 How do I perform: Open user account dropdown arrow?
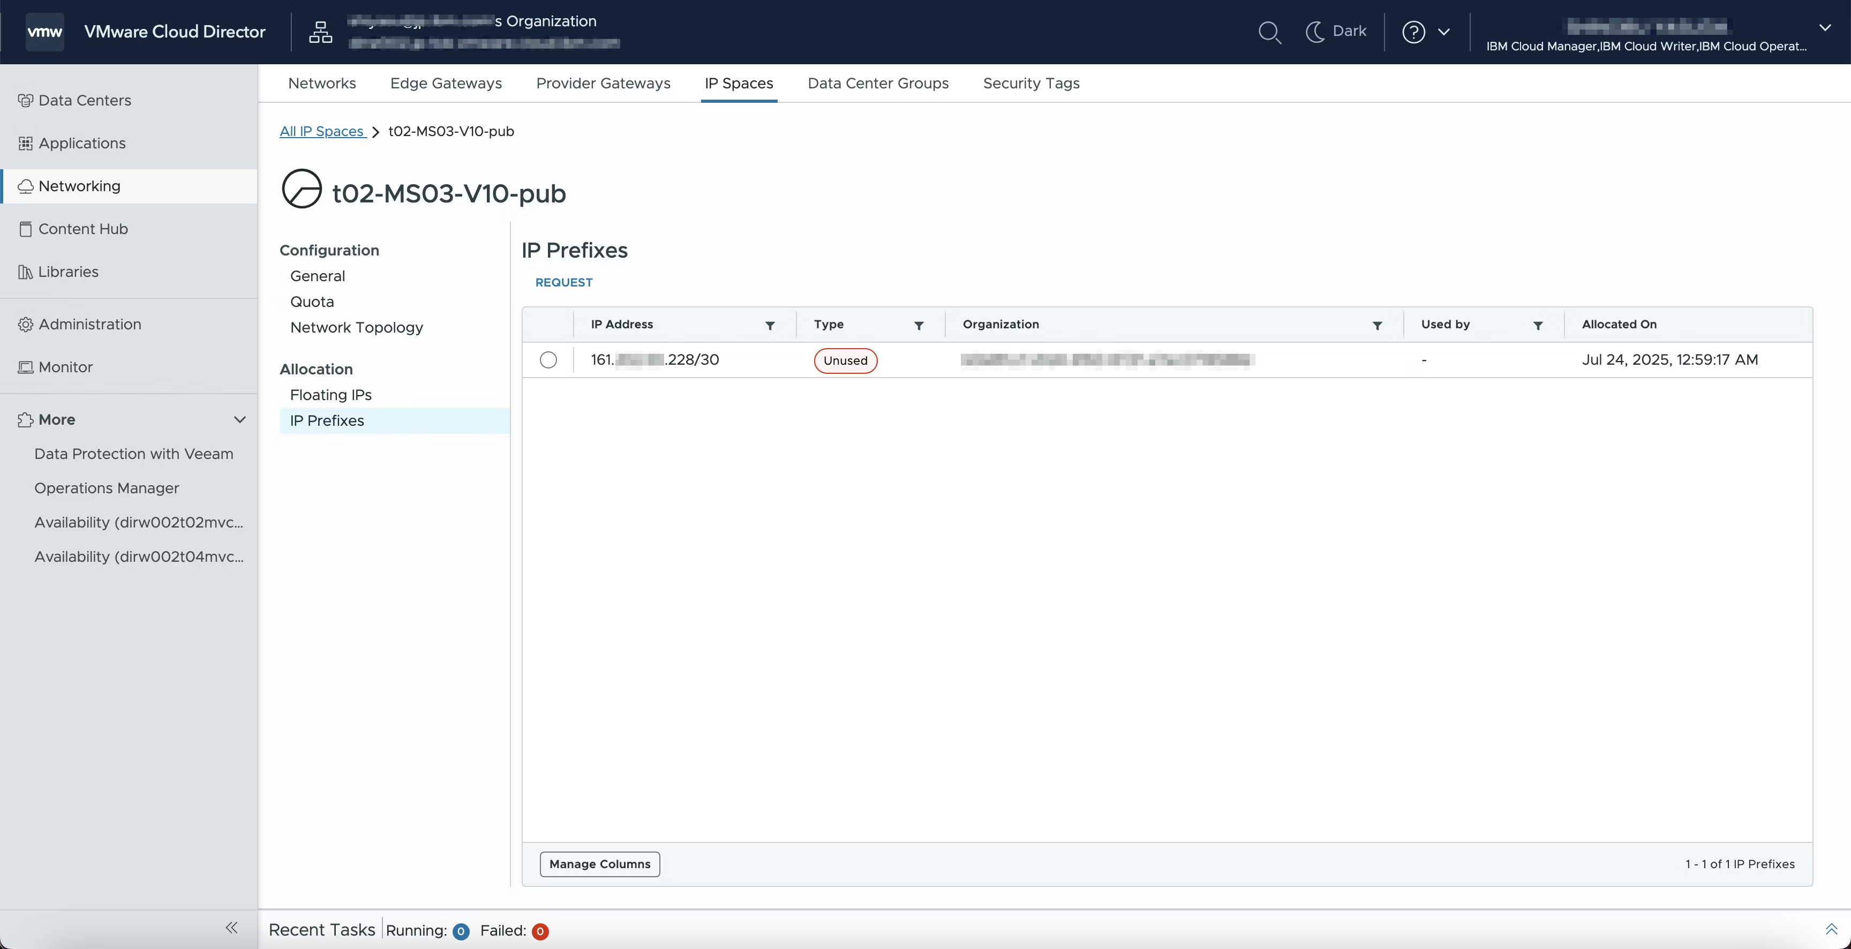coord(1824,28)
